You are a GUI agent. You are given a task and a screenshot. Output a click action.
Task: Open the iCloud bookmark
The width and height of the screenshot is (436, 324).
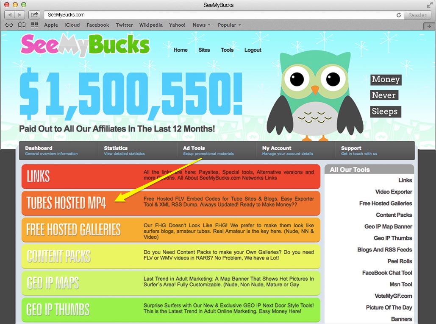(72, 25)
